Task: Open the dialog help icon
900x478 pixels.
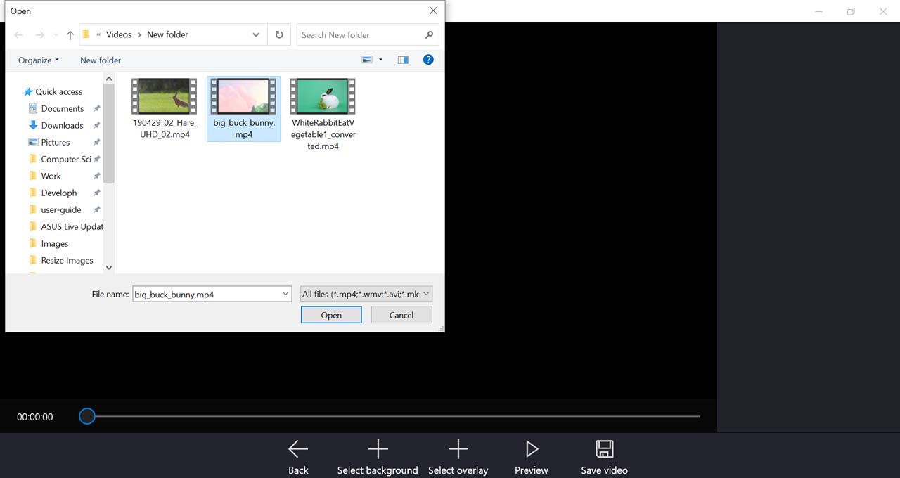Action: click(428, 60)
